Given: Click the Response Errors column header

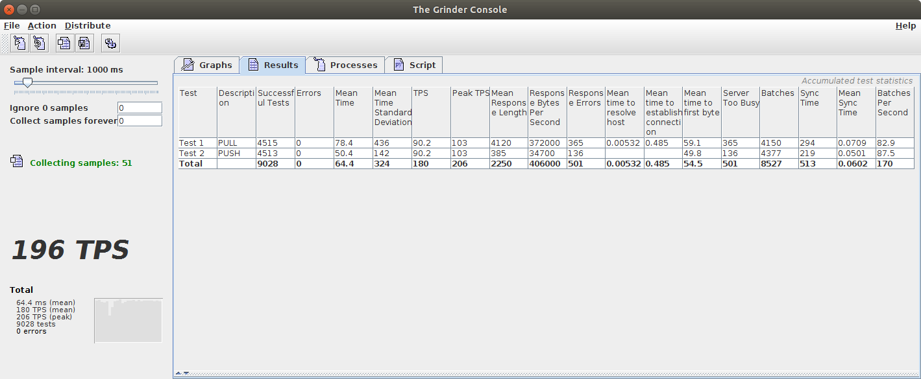Looking at the screenshot, I should click(x=585, y=112).
